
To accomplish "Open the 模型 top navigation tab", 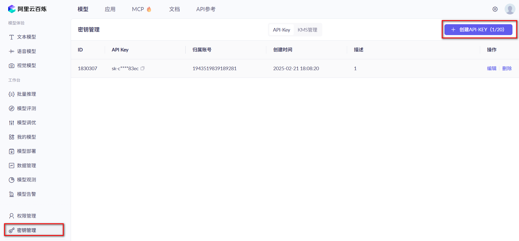I will pos(83,9).
